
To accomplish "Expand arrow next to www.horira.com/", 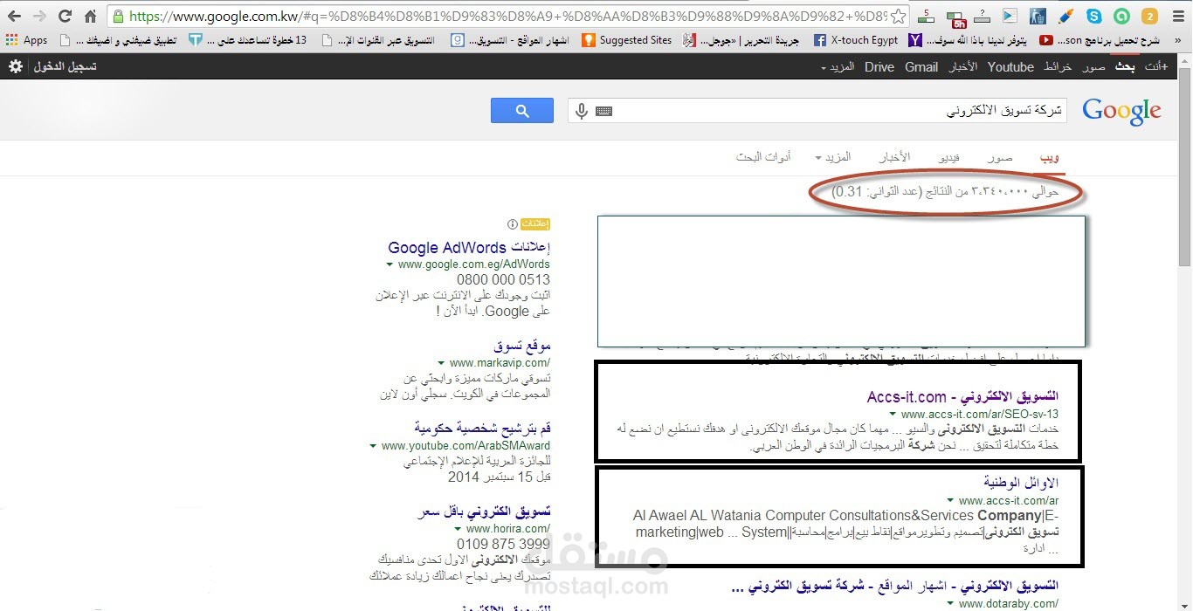I will (x=459, y=529).
